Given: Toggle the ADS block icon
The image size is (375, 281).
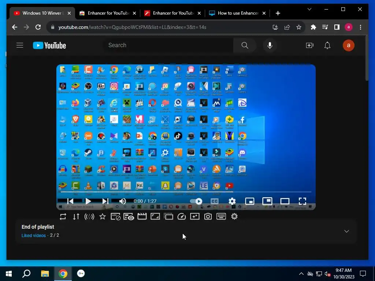Looking at the screenshot, I should [x=115, y=217].
